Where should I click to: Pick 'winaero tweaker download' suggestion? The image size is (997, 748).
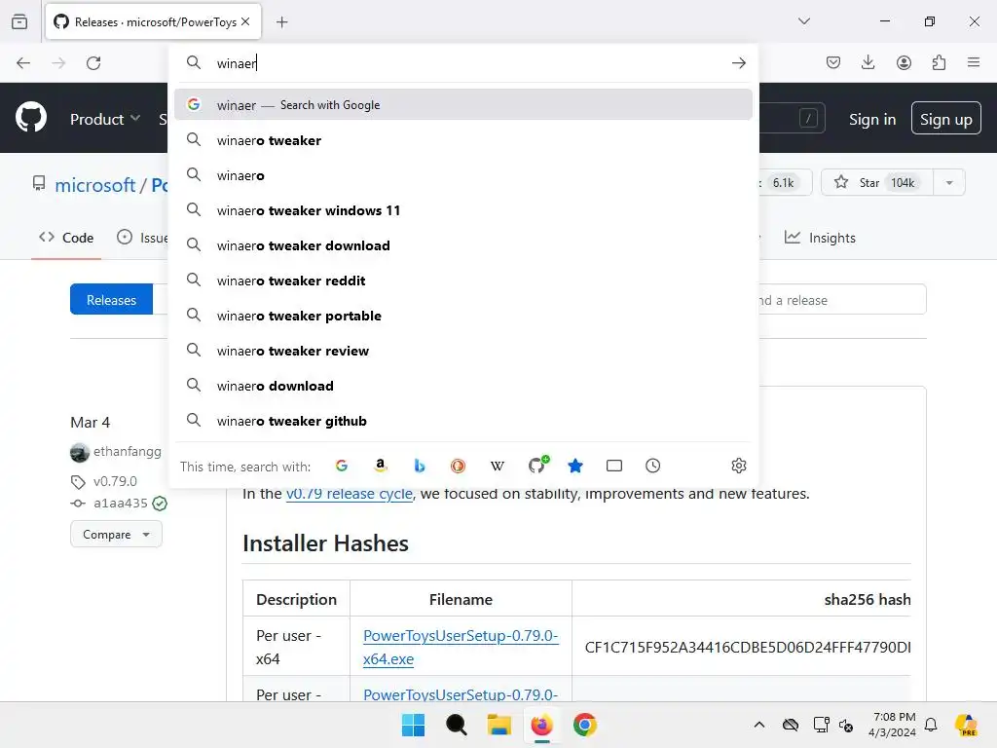click(462, 245)
